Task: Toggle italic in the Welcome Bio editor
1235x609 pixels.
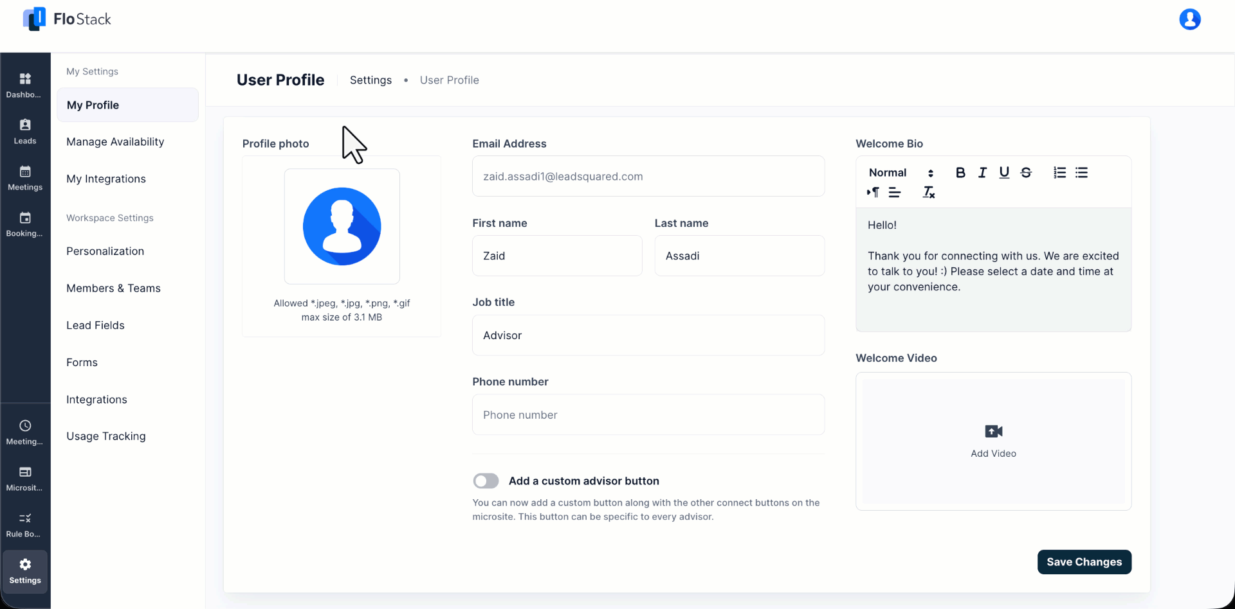Action: (x=982, y=172)
